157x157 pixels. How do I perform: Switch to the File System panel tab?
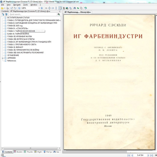pyautogui.click(x=48, y=152)
